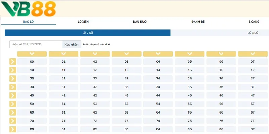Click the column chevron above number 00
Viewport: 269px width, 134px height.
32,54
